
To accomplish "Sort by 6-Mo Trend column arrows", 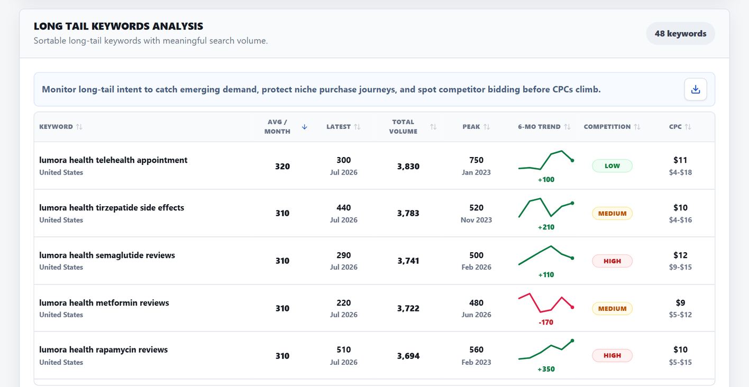I will pyautogui.click(x=567, y=127).
